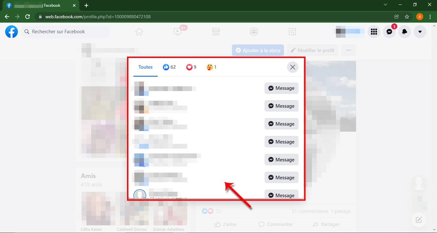The height and width of the screenshot is (233, 437).
Task: Click the browser forward arrow
Action: point(17,17)
